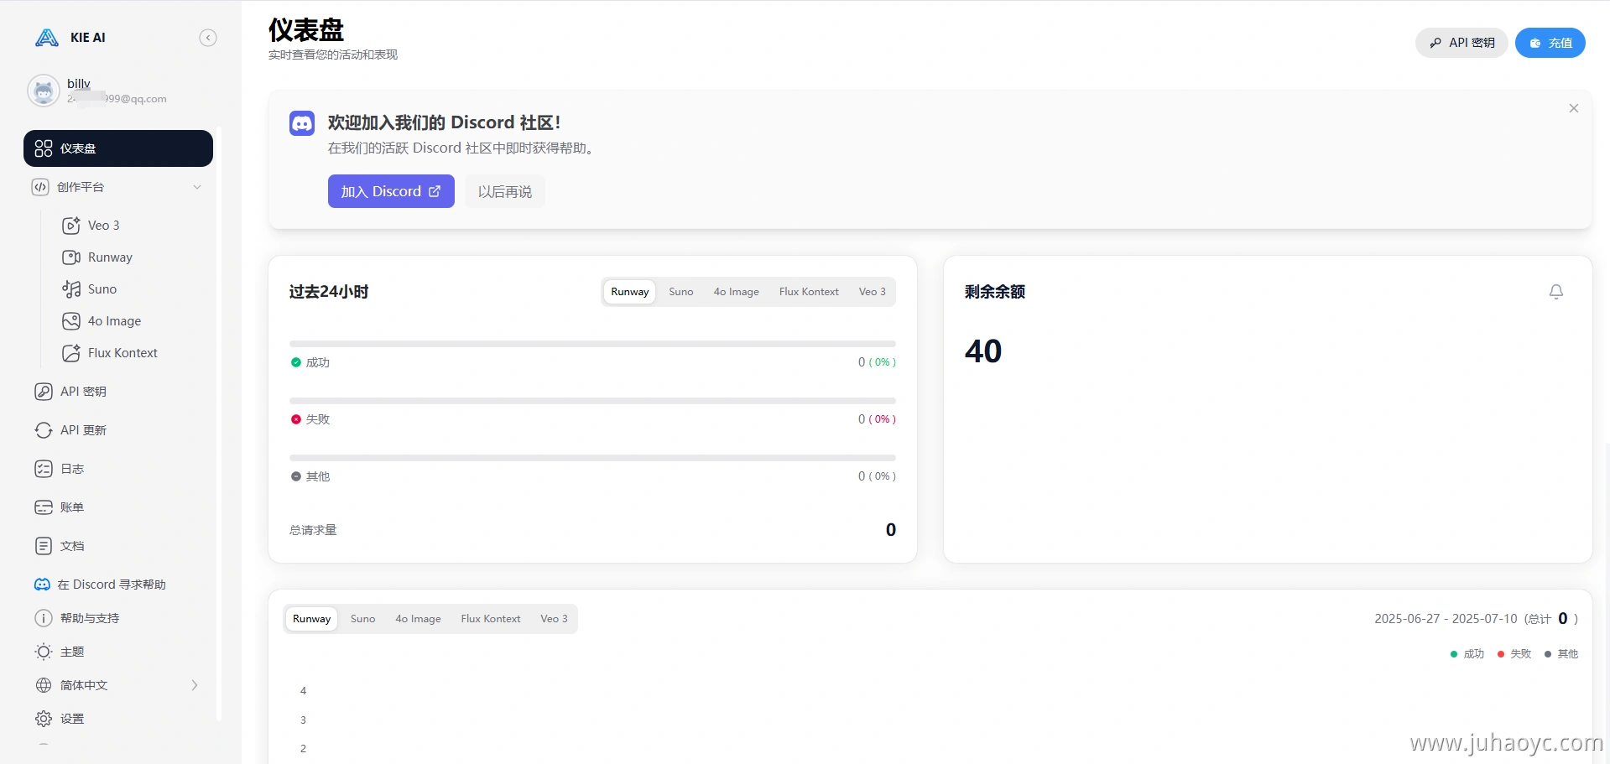
Task: Click the 其他 gray status icon
Action: [x=296, y=476]
